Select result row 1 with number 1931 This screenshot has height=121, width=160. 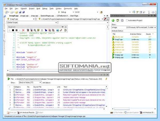(x=57, y=90)
